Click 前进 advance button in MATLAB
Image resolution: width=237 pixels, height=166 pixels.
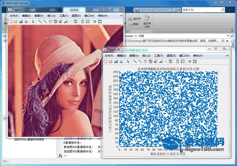[x=134, y=24]
